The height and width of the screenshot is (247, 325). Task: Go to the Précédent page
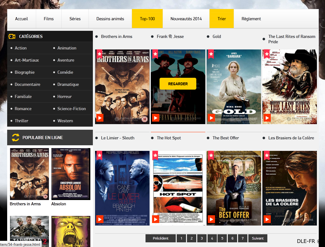coord(161,238)
